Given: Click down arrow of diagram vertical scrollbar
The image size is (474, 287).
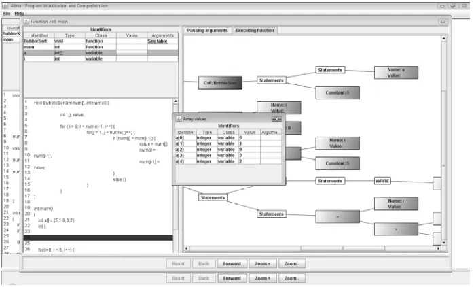Looking at the screenshot, I should coord(443,243).
